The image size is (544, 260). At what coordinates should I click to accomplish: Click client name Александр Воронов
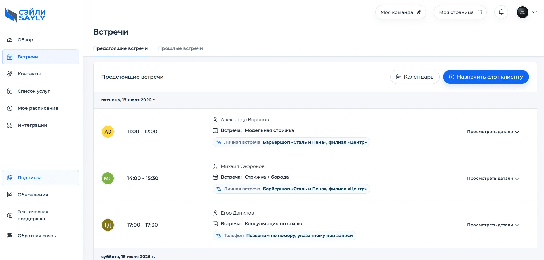click(x=245, y=120)
